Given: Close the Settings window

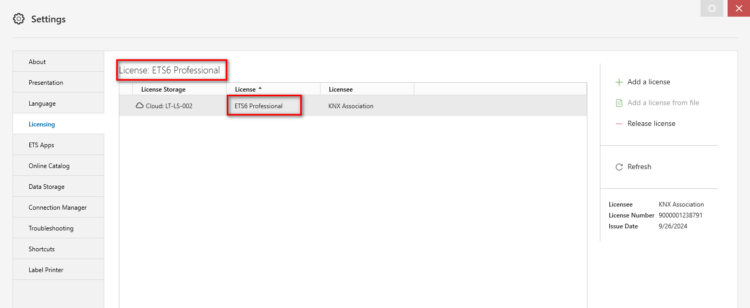Looking at the screenshot, I should click(x=739, y=8).
